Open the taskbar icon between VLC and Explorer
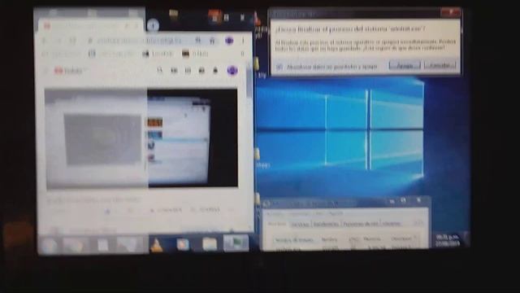 183,244
